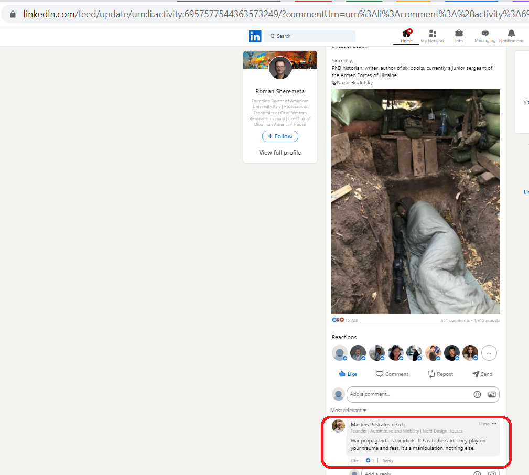Click the 11mo comment timestamp
This screenshot has height=475, width=529.
pos(483,424)
